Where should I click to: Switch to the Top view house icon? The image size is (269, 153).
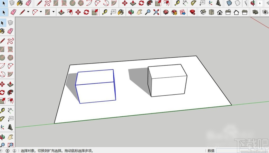pos(211,12)
